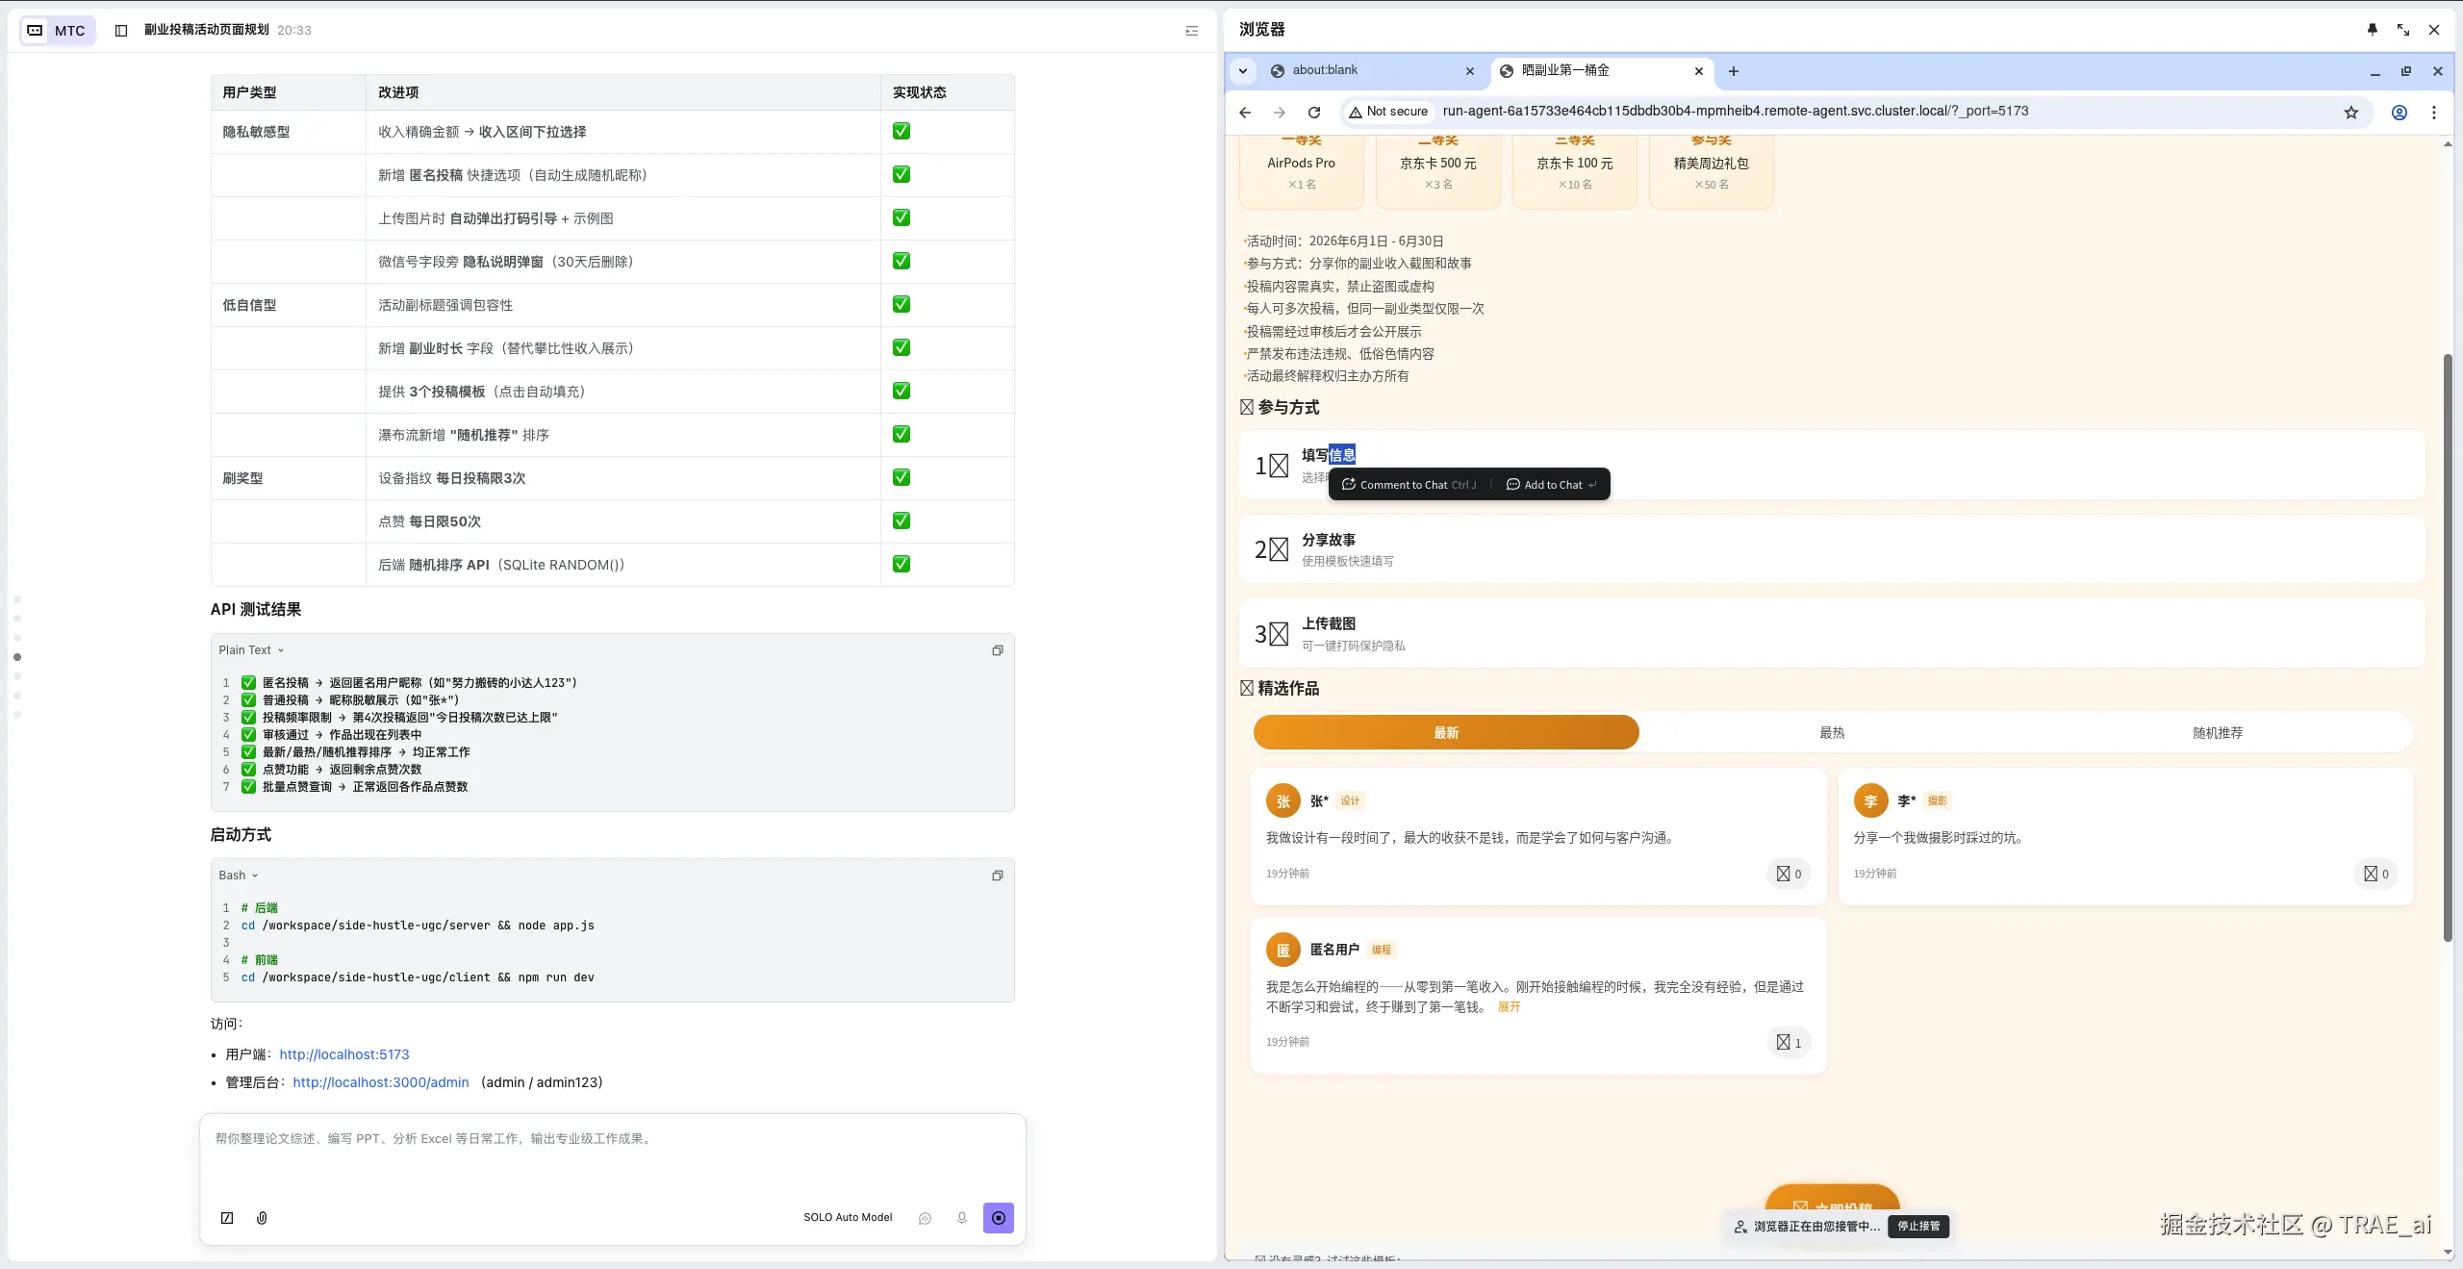Click the 停止接管 button
Viewport: 2463px width, 1269px height.
point(1918,1227)
